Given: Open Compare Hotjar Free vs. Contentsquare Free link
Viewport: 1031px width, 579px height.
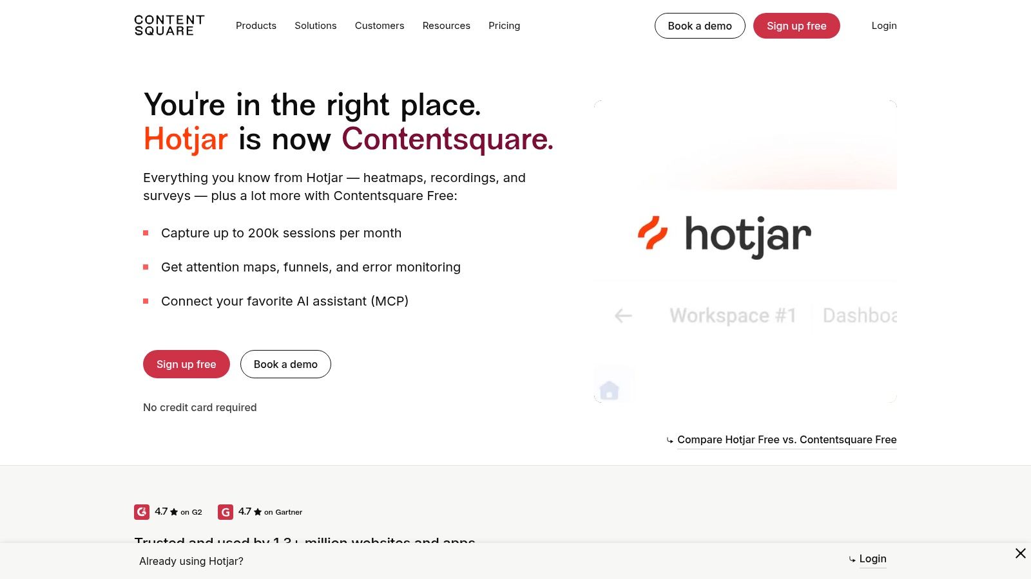Looking at the screenshot, I should 787,440.
